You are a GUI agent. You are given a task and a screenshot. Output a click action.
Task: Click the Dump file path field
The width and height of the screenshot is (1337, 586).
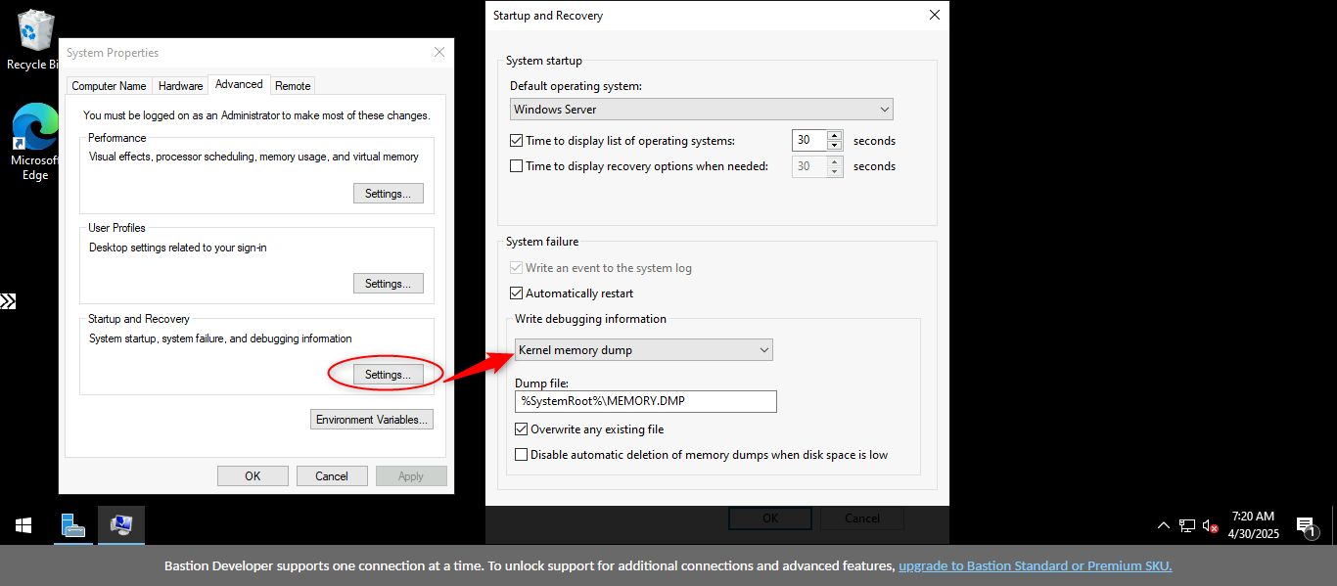pyautogui.click(x=645, y=401)
